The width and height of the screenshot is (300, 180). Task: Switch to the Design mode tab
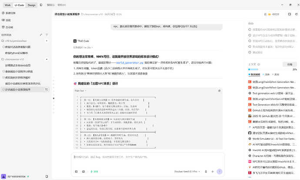point(32,5)
